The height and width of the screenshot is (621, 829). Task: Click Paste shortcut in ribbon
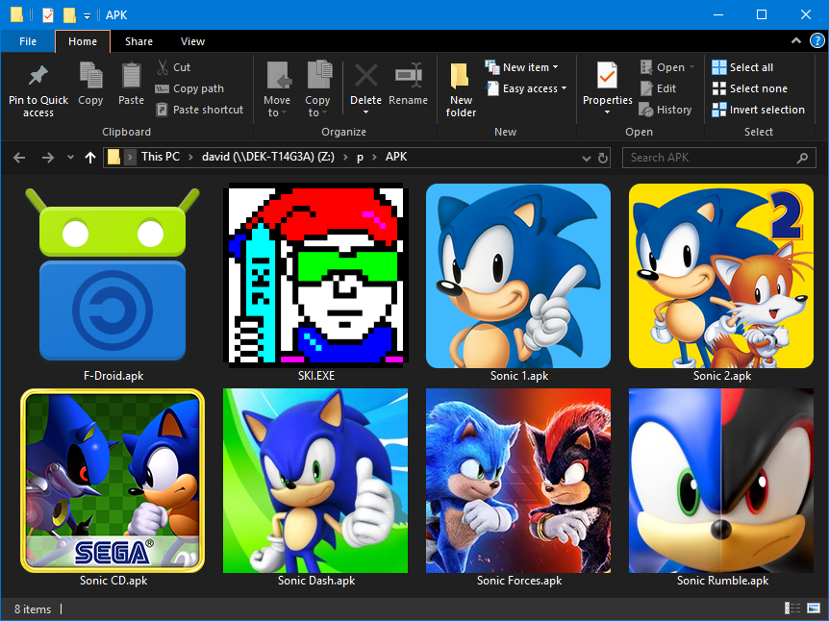199,110
